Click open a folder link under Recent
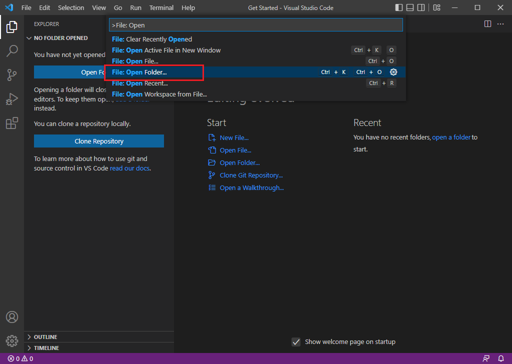The height and width of the screenshot is (364, 512). [451, 137]
